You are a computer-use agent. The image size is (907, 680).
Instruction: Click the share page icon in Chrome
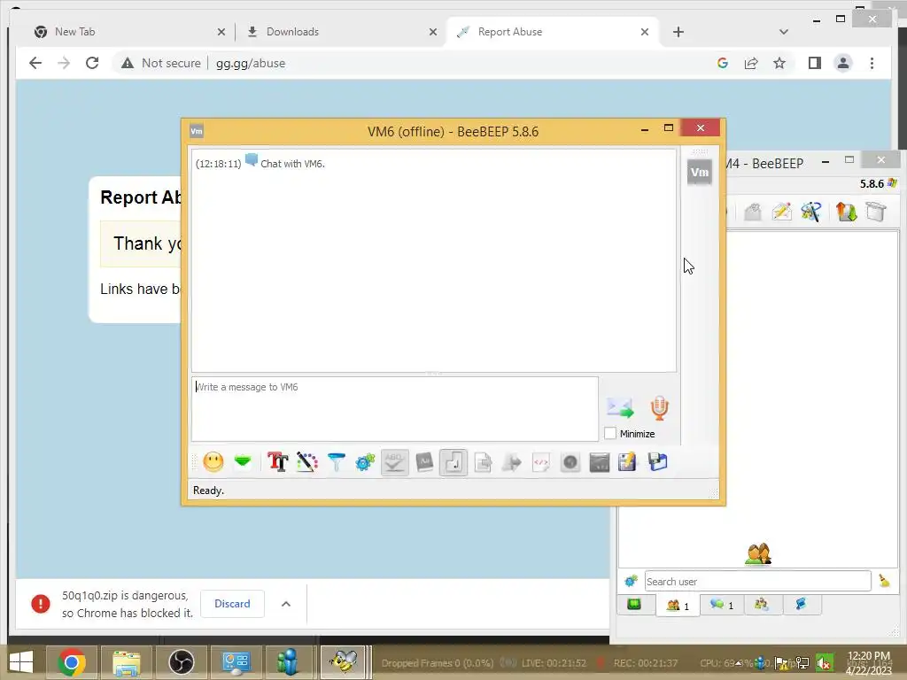751,63
